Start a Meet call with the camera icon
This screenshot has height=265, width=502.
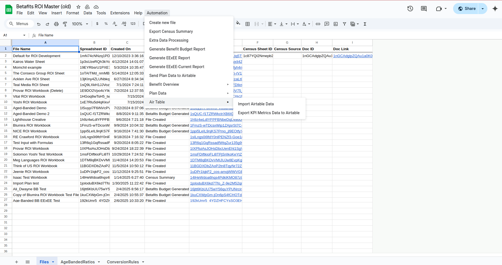point(439,9)
